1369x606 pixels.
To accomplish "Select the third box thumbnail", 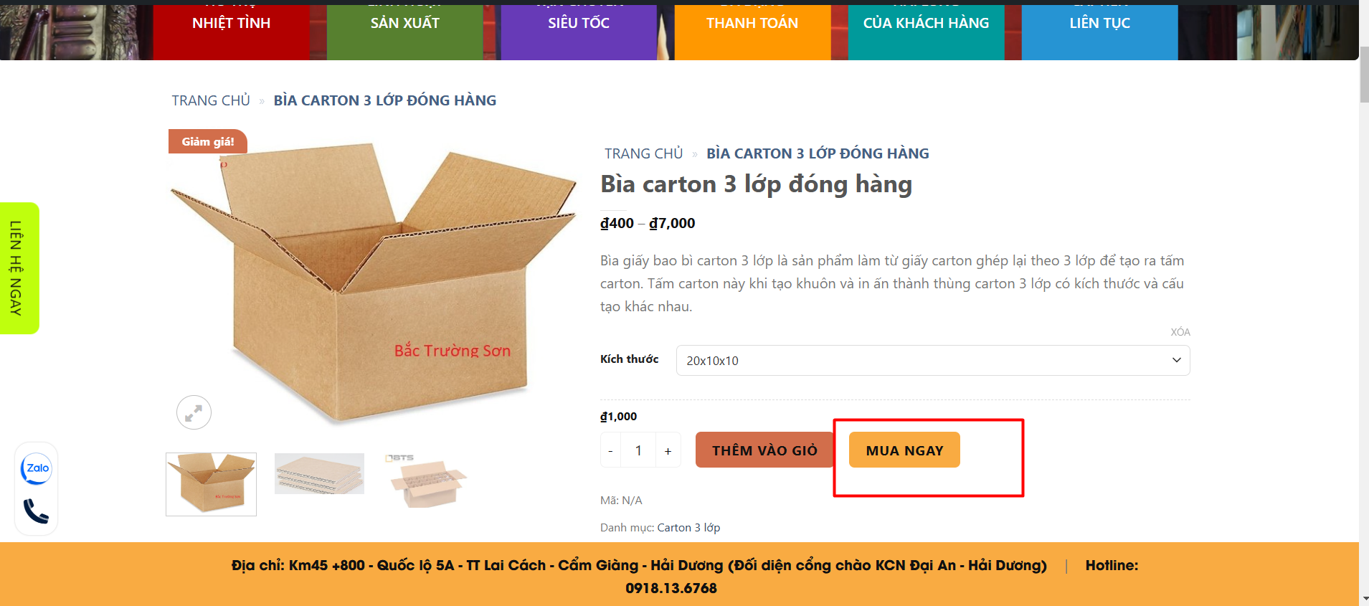I will click(427, 481).
